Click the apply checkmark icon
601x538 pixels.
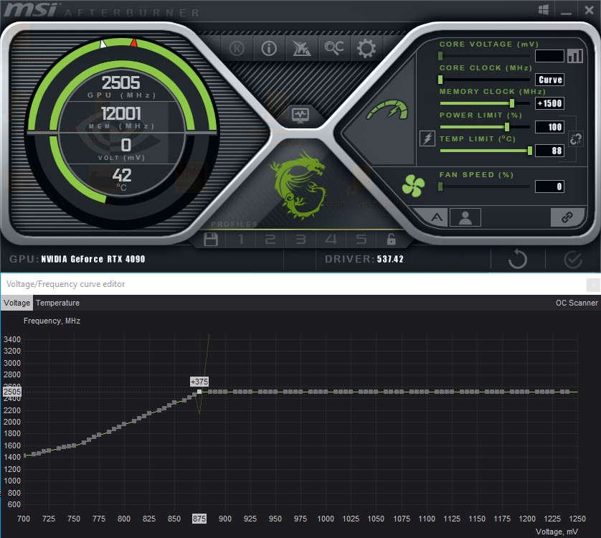click(x=573, y=260)
